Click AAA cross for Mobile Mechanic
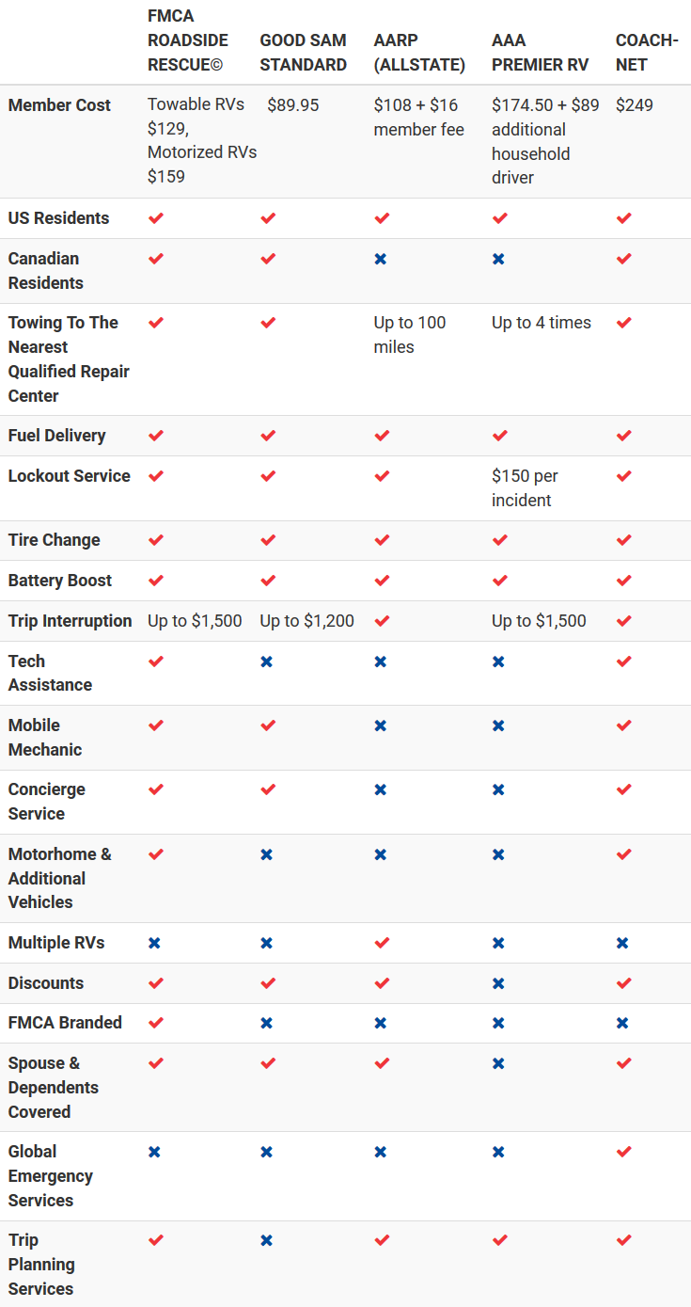The image size is (691, 1307). click(498, 725)
